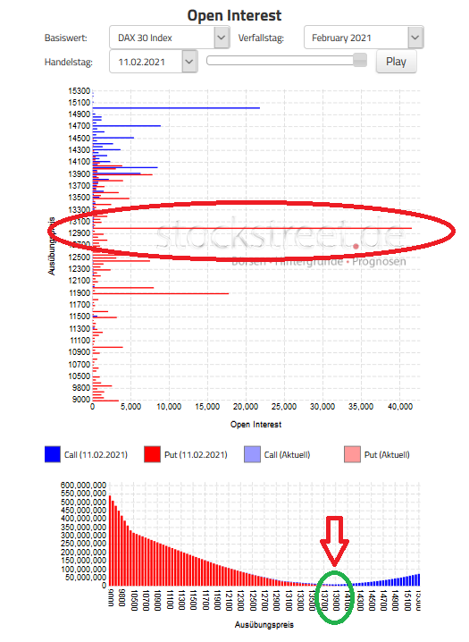Click the tallest red bar in lower chart
The width and height of the screenshot is (469, 642).
[x=110, y=540]
